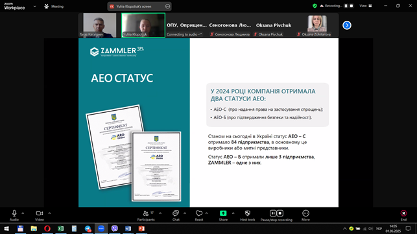Click the encryption shield icon
417x234 pixels.
point(315,6)
